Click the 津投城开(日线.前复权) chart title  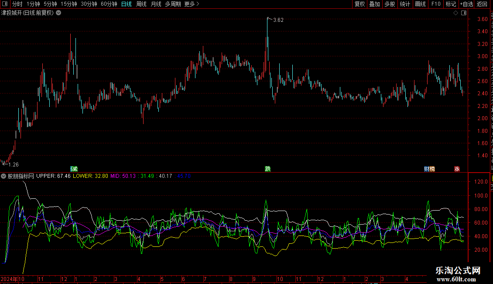pos(27,13)
